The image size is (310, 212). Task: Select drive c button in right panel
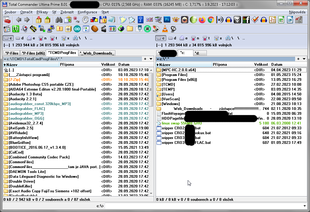(x=160, y=38)
